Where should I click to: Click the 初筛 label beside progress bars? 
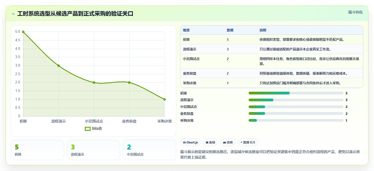[x=183, y=93]
